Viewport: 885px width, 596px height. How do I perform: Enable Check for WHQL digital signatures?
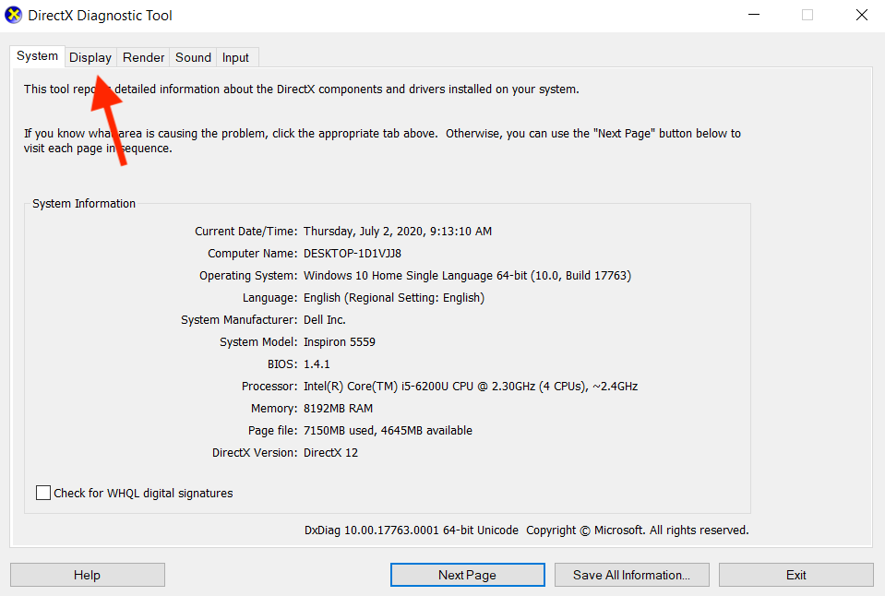click(x=42, y=493)
